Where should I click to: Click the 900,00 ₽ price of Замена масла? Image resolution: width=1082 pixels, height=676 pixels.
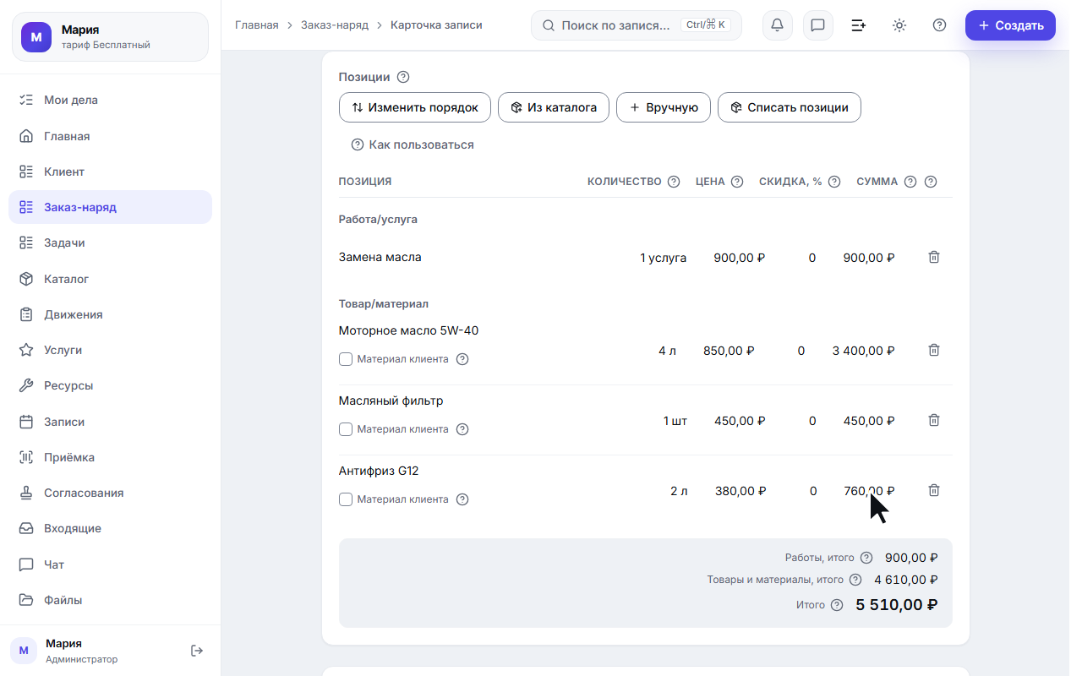740,257
